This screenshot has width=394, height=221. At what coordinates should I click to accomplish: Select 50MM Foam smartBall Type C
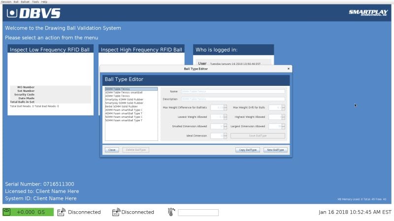131,117
